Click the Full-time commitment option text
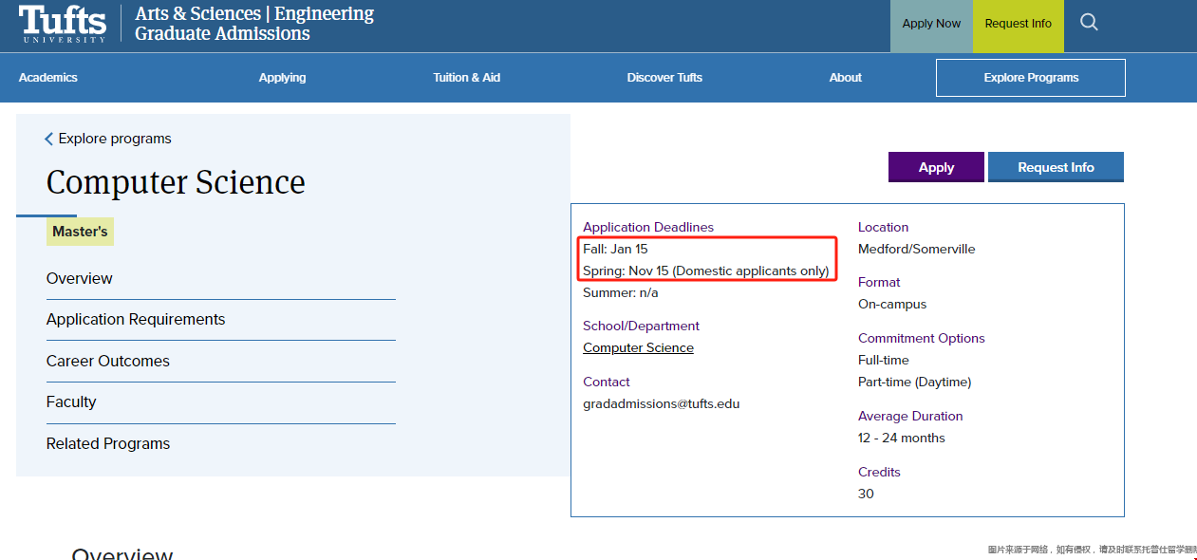The height and width of the screenshot is (560, 1197). point(884,361)
